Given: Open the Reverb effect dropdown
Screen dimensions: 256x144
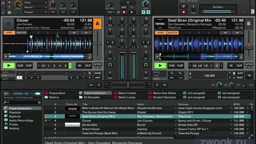Looking at the screenshot, I should click(36, 7).
